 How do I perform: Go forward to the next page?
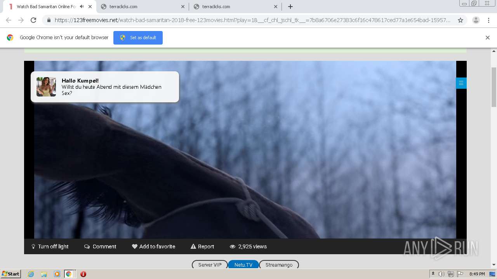tap(21, 20)
